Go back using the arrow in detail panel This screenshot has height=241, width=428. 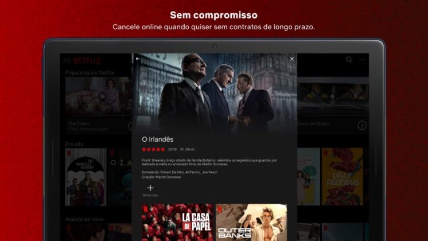coord(138,59)
